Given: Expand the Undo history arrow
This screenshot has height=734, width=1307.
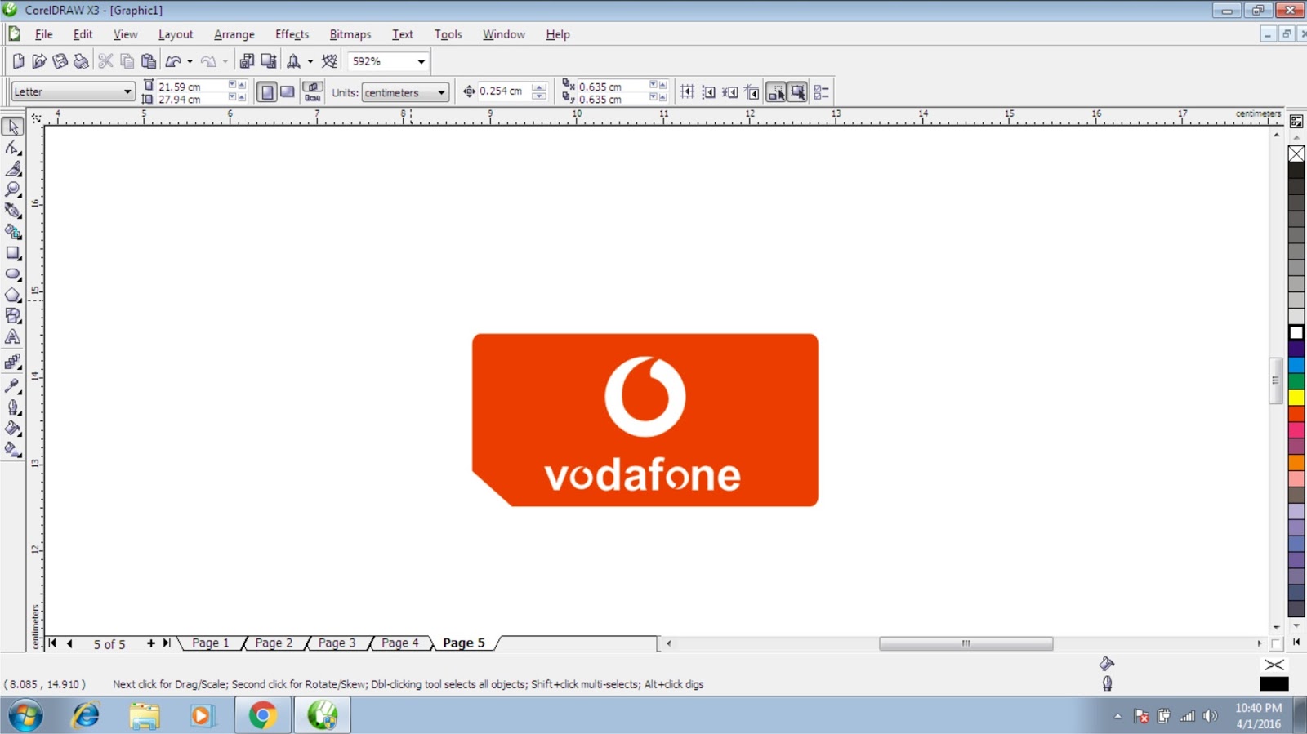Looking at the screenshot, I should pyautogui.click(x=190, y=61).
